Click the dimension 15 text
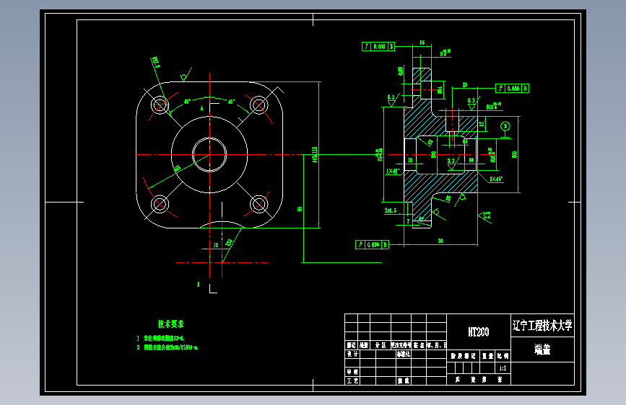Screen dimensions: 626x405 422,43
